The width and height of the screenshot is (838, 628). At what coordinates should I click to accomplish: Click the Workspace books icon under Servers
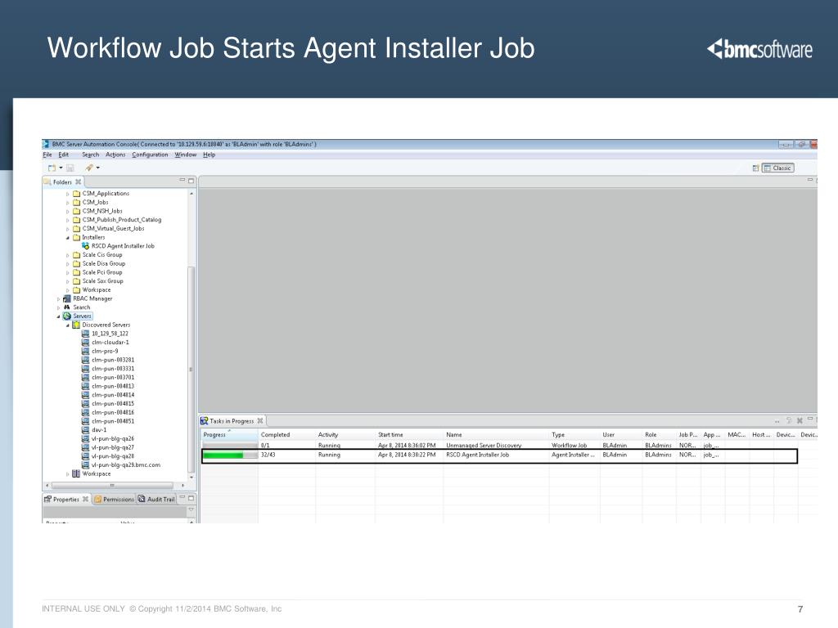click(76, 473)
